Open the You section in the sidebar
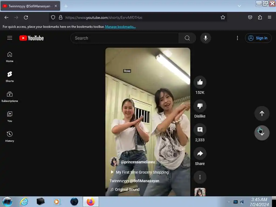This screenshot has height=207, width=276. coord(10,117)
